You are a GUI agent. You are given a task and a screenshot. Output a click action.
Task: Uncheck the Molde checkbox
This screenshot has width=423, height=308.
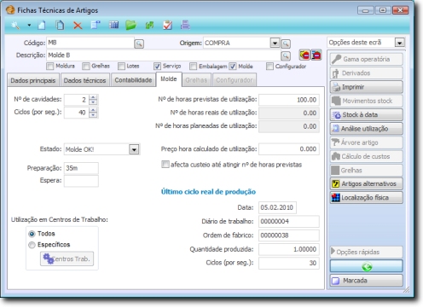tap(233, 67)
